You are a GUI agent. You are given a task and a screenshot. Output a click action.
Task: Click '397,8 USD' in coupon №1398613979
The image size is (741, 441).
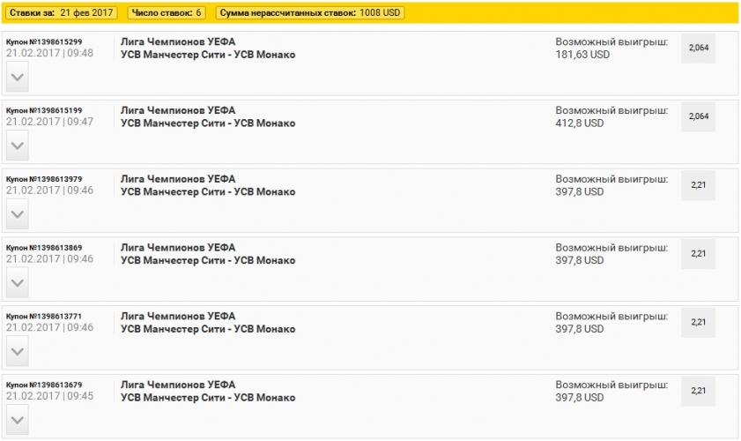pyautogui.click(x=580, y=191)
